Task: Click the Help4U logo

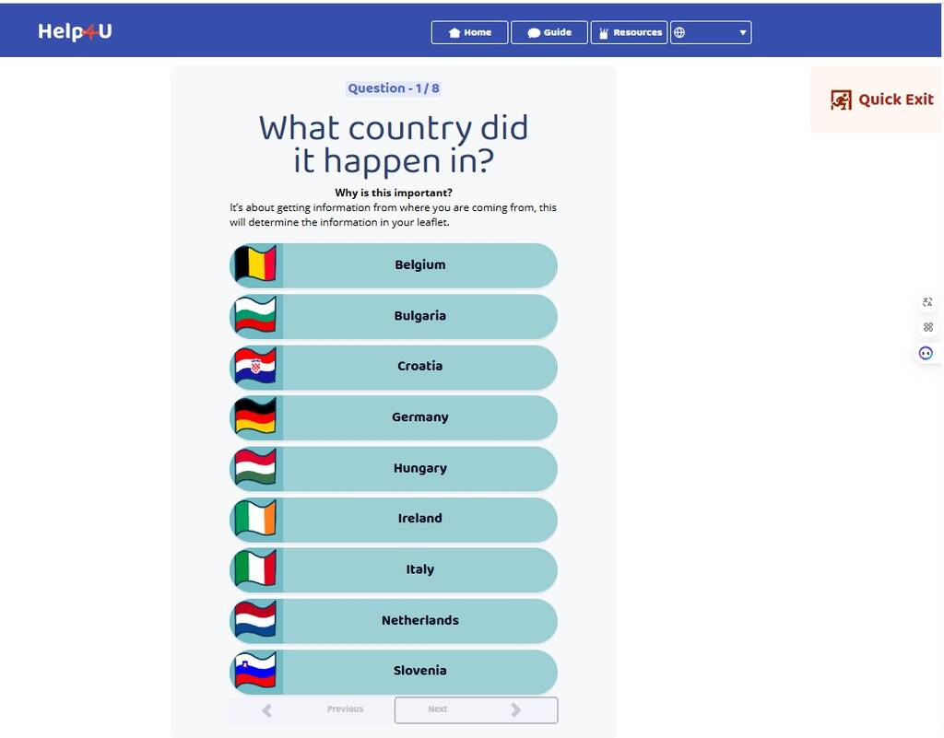Action: pyautogui.click(x=75, y=32)
